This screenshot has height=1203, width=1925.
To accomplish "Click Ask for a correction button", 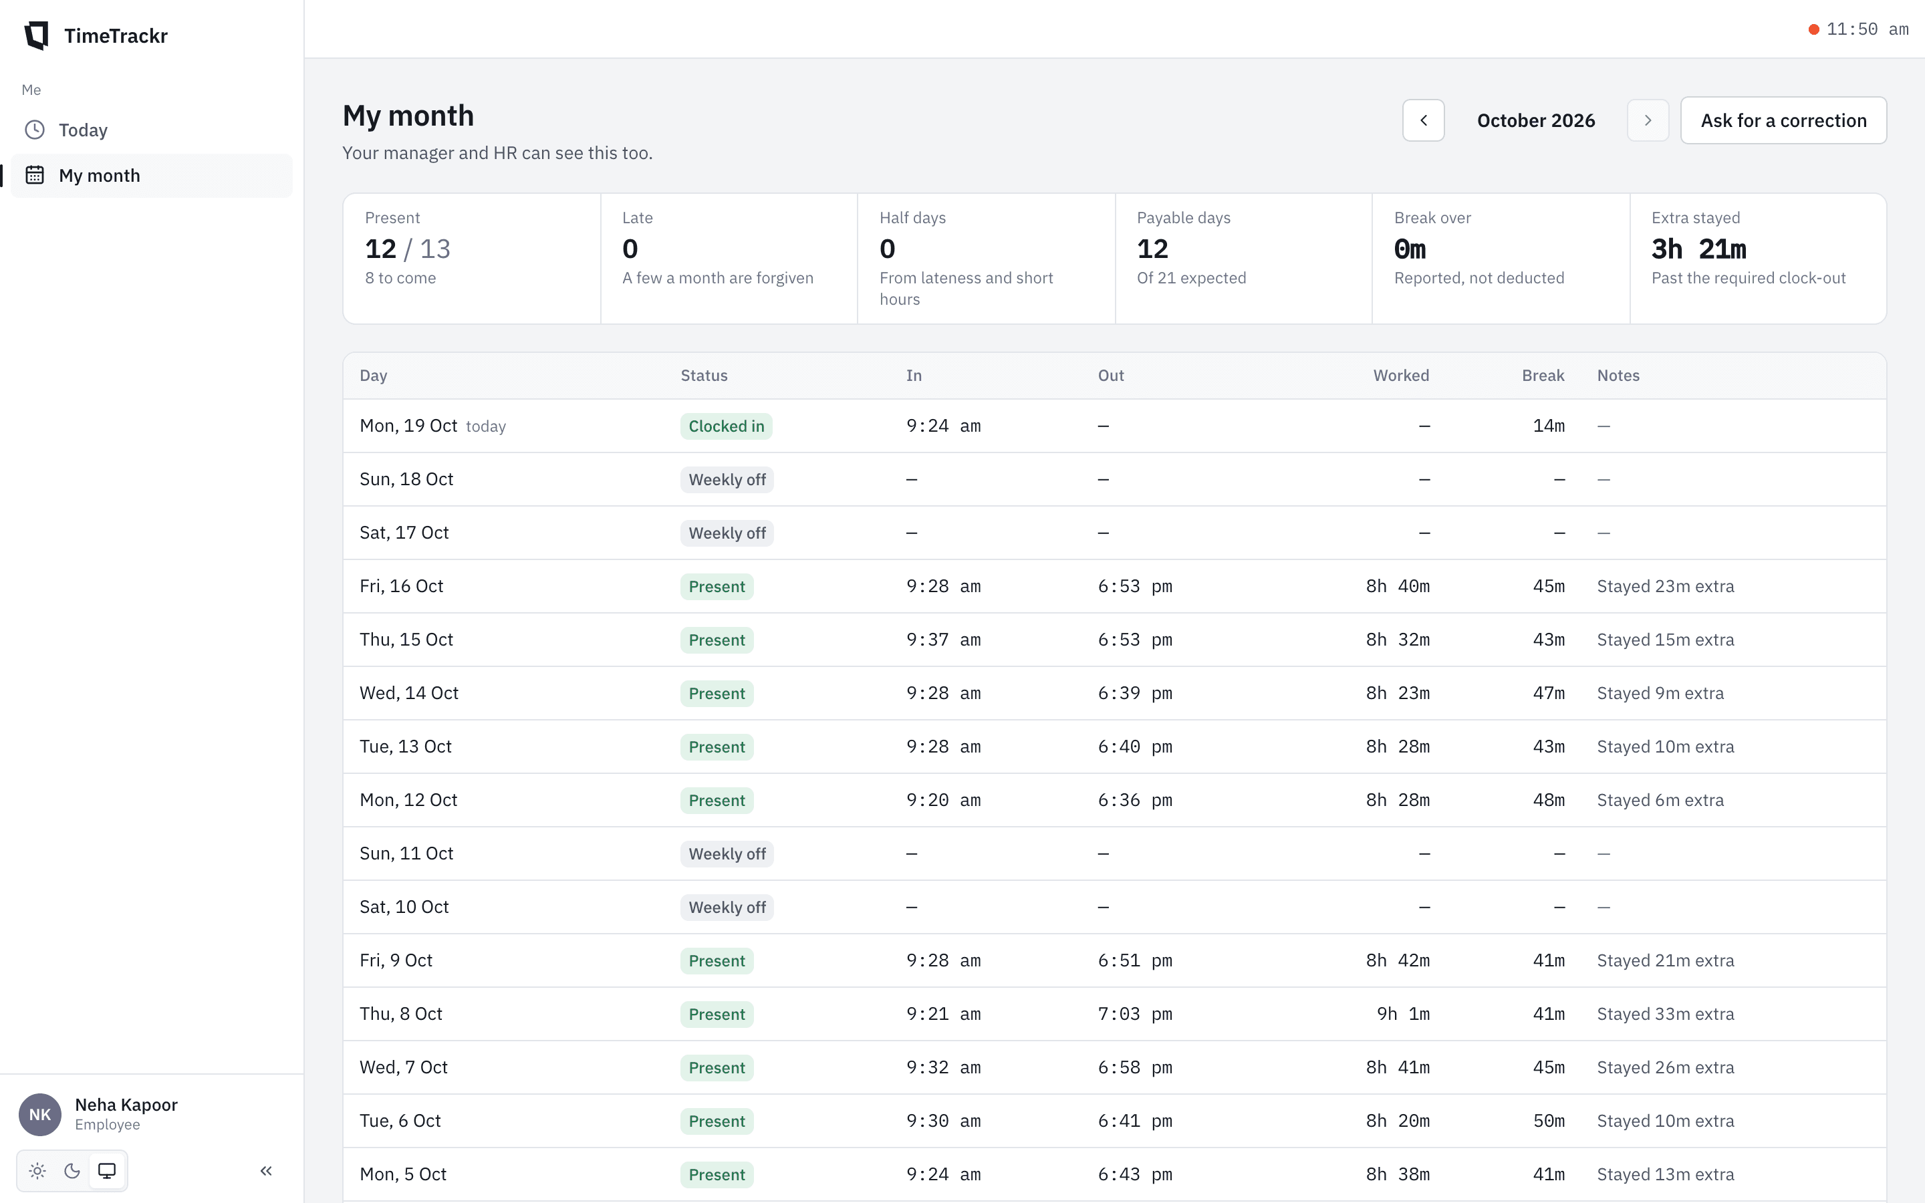I will tap(1783, 120).
